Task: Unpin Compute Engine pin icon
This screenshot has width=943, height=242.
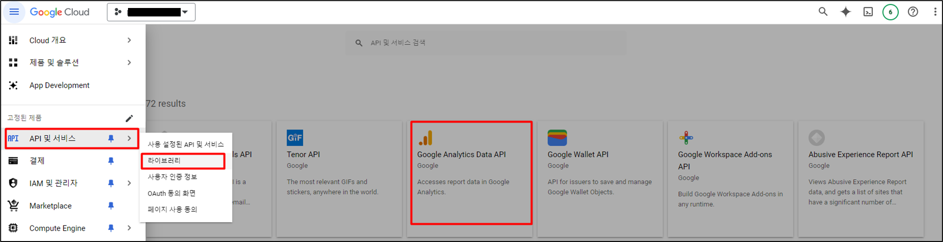Action: pos(111,228)
